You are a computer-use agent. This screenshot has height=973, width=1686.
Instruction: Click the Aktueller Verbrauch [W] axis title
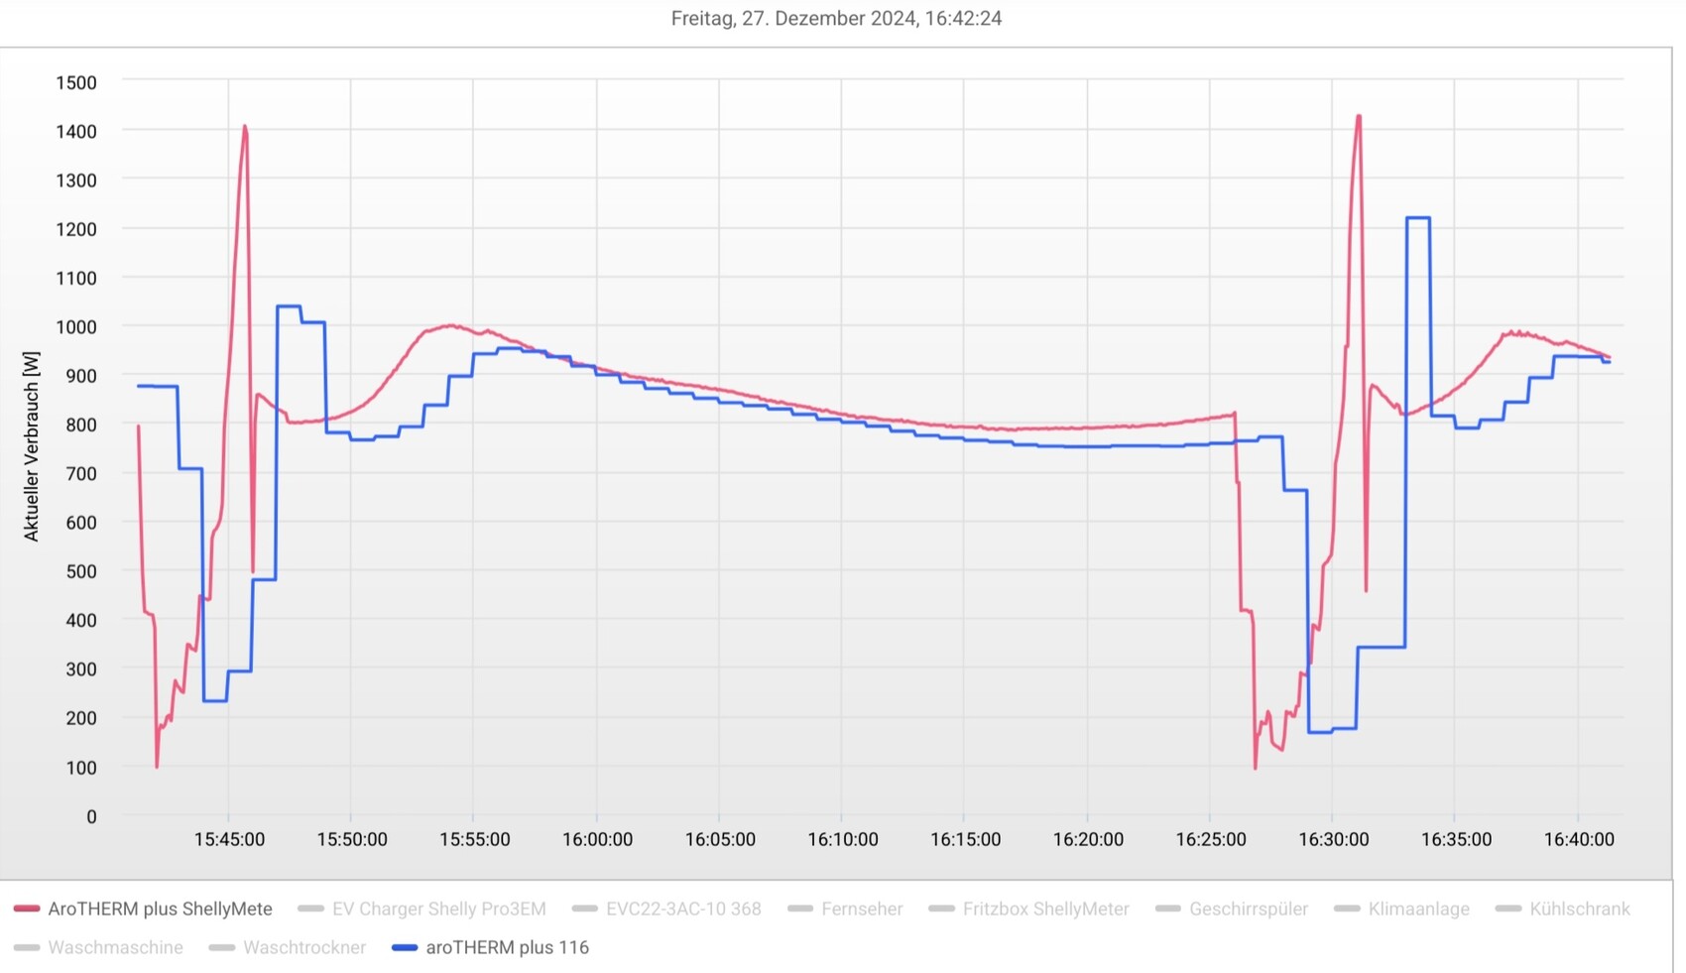[x=32, y=446]
